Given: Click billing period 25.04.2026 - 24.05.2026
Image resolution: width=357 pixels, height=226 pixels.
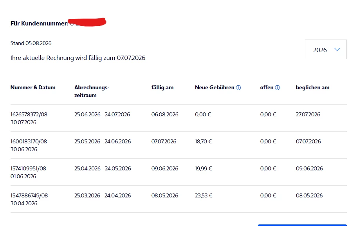Looking at the screenshot, I should 103,168.
